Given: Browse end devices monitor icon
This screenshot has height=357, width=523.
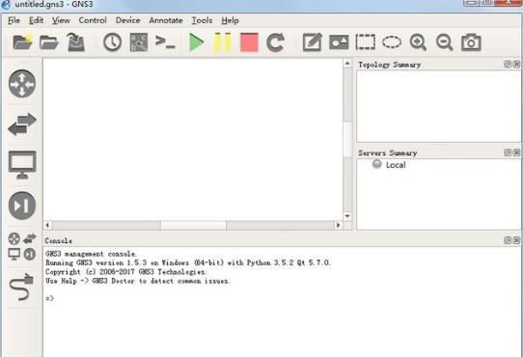Looking at the screenshot, I should pos(22,165).
